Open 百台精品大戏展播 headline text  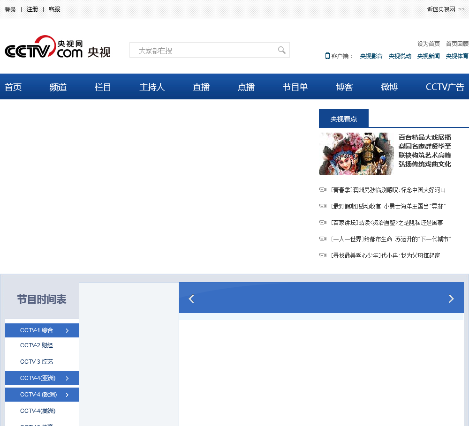(425, 137)
